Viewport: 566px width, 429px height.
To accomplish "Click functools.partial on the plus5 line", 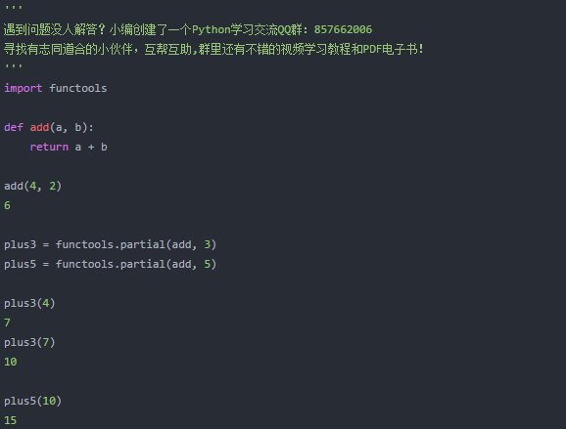I will pyautogui.click(x=110, y=264).
